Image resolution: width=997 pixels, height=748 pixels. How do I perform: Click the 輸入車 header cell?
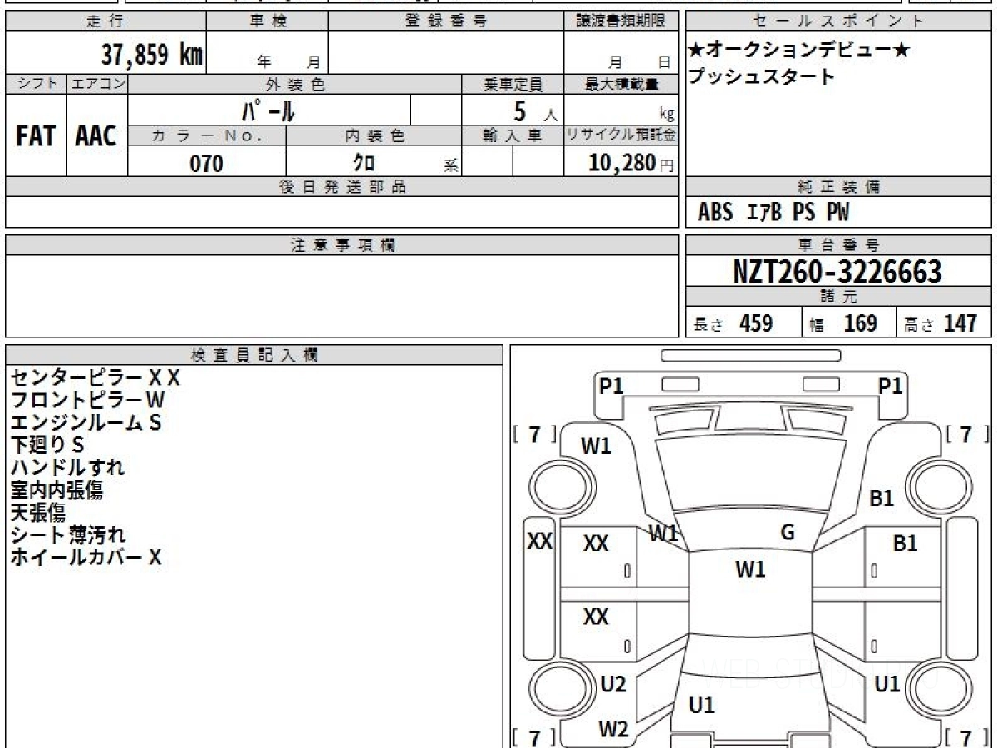[513, 135]
